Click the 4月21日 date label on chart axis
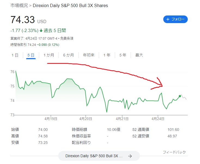Viewport: 200px width, 164px height. click(x=122, y=119)
